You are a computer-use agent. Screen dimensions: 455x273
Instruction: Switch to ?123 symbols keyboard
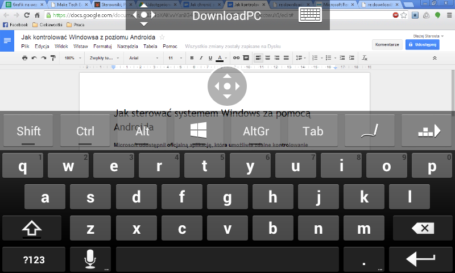(x=34, y=259)
